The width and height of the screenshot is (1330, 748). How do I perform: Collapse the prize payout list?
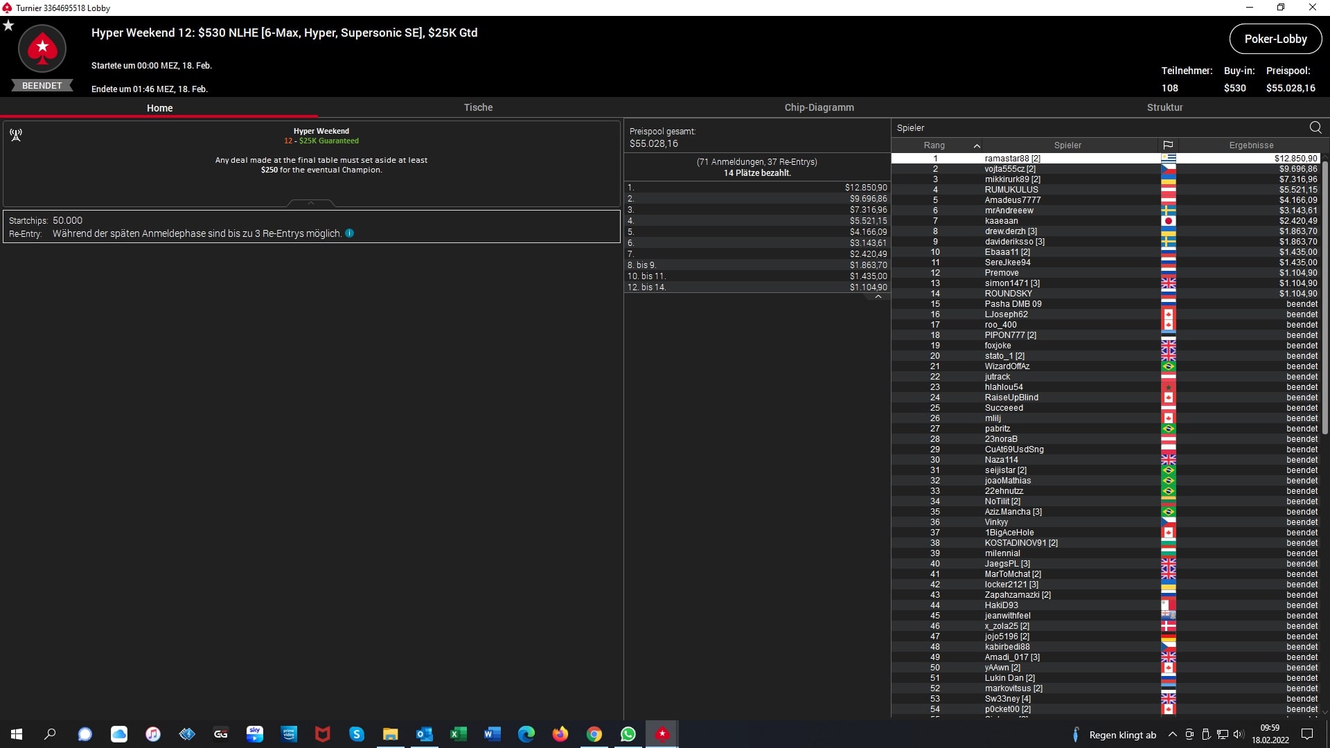pyautogui.click(x=878, y=297)
